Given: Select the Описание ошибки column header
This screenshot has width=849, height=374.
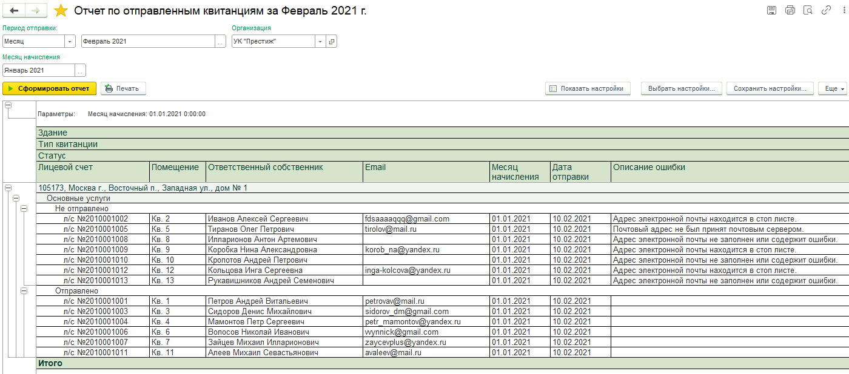Looking at the screenshot, I should (730, 172).
